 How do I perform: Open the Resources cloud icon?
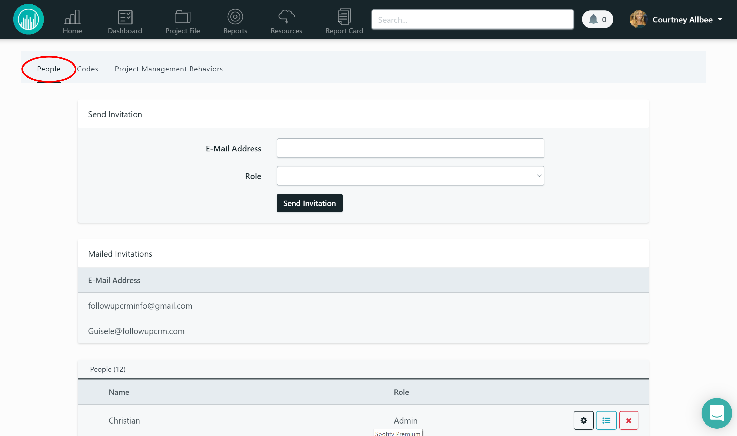286,17
